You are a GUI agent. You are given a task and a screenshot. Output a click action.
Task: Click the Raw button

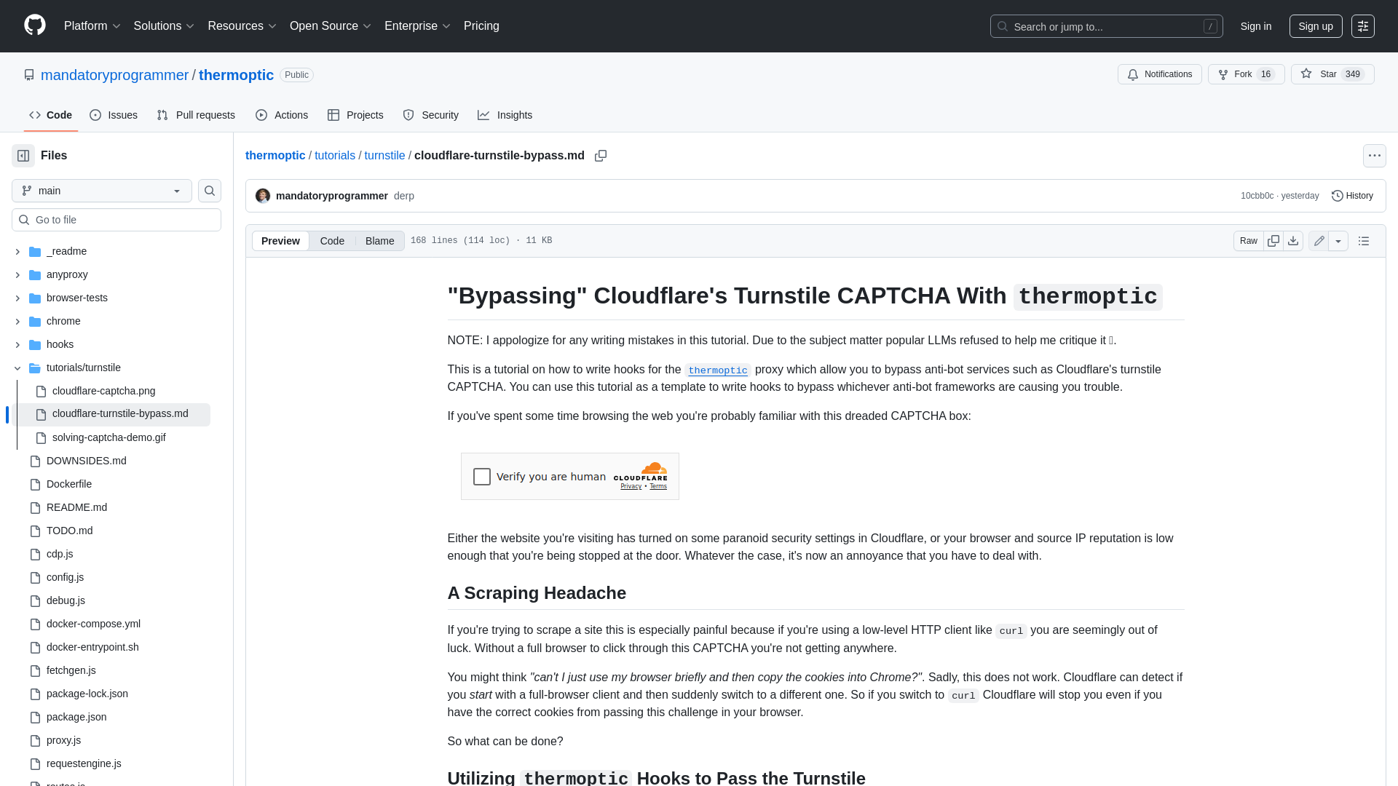click(1249, 241)
